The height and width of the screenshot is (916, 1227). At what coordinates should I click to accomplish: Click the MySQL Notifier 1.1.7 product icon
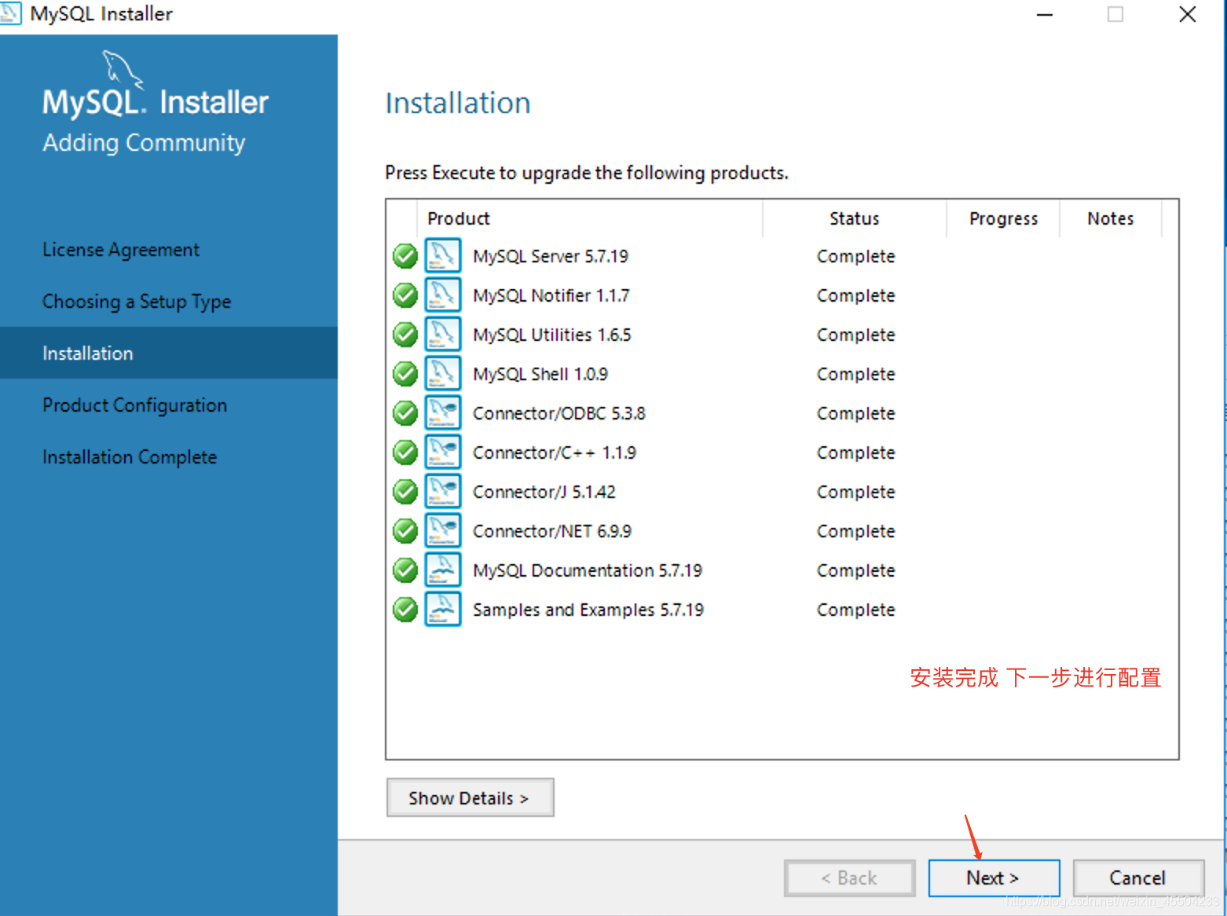click(x=443, y=295)
